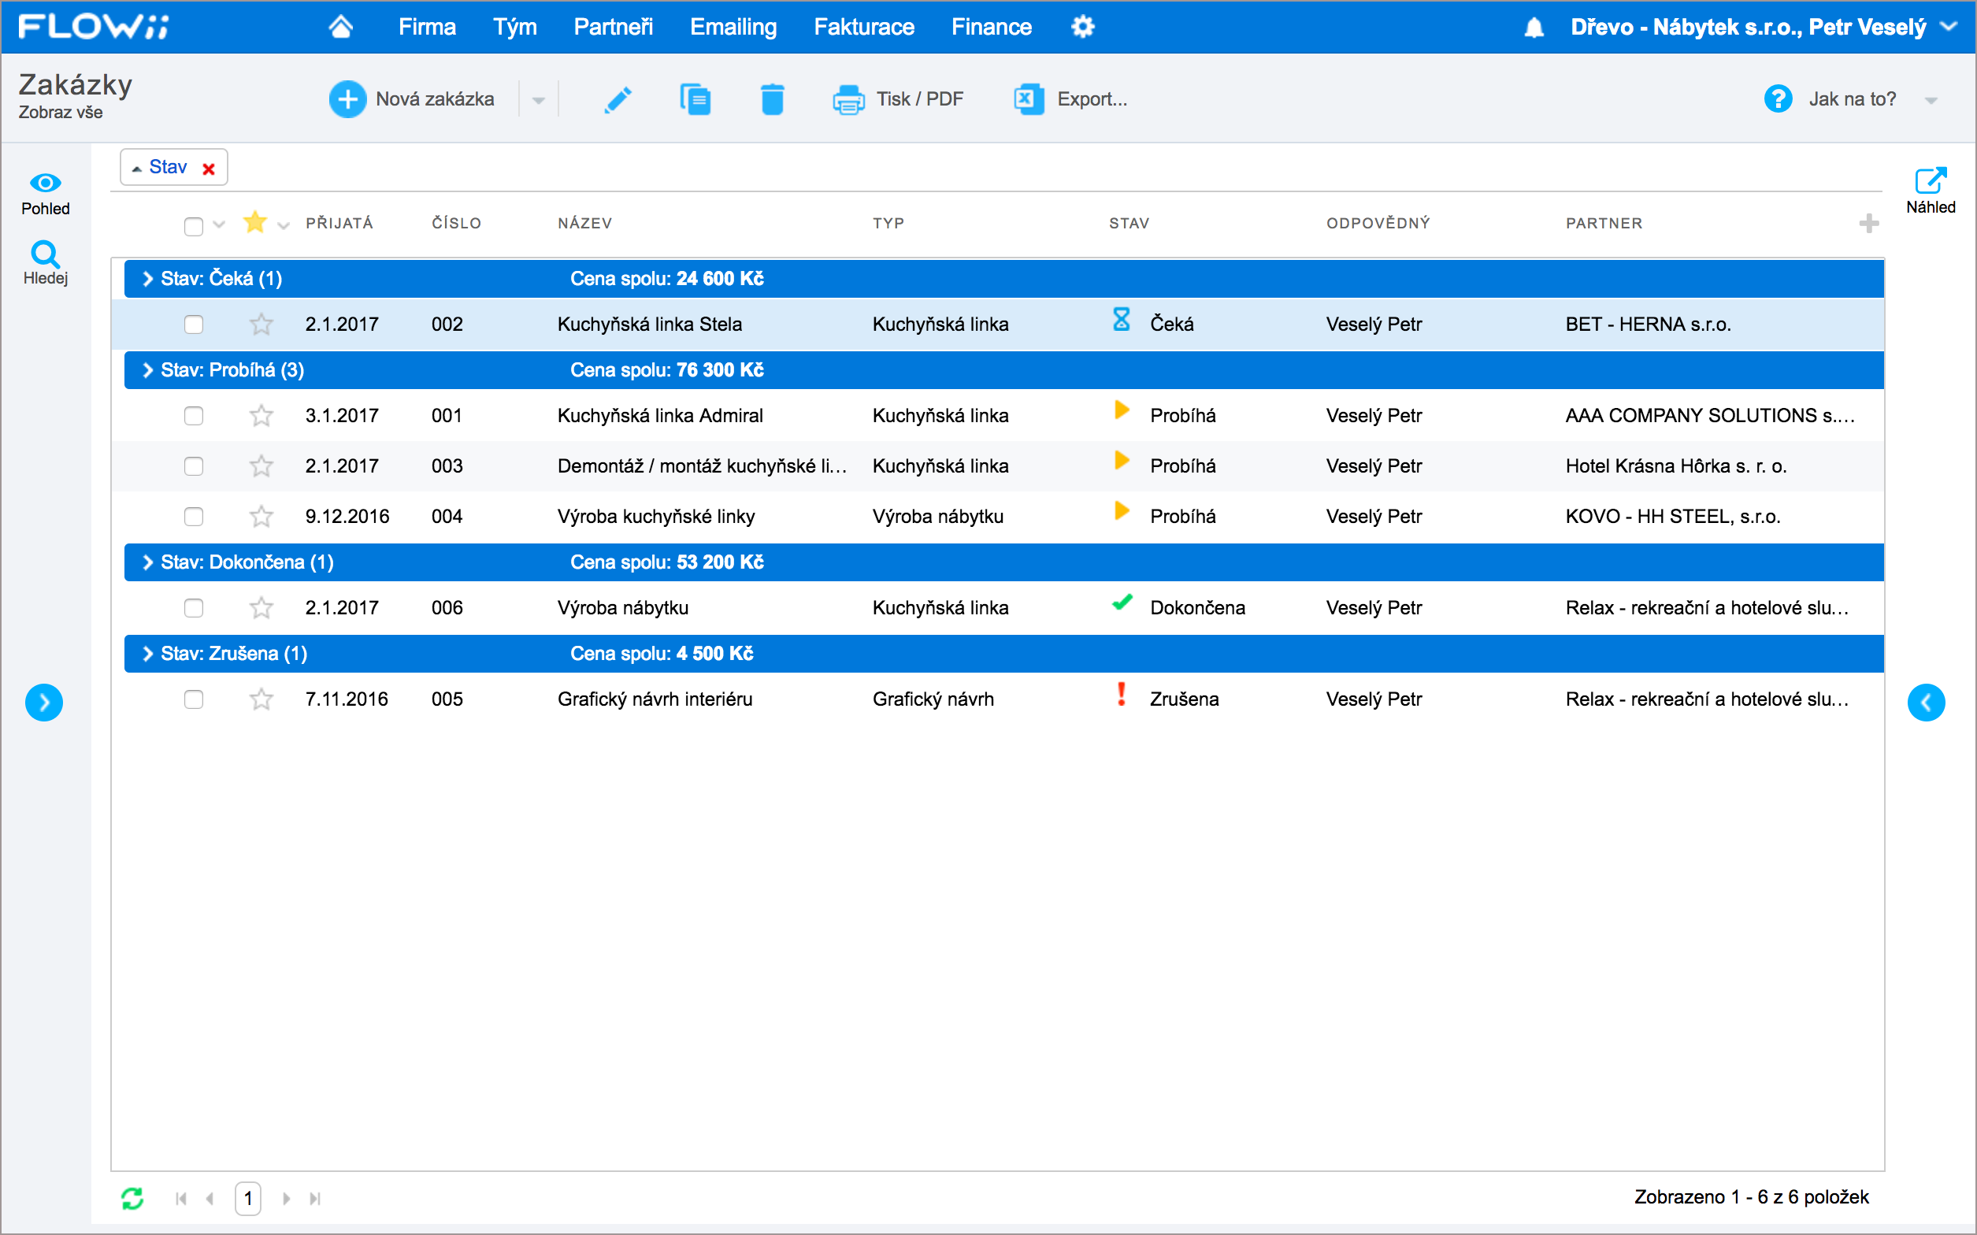The width and height of the screenshot is (1977, 1235).
Task: Click the page number input field
Action: click(x=248, y=1198)
